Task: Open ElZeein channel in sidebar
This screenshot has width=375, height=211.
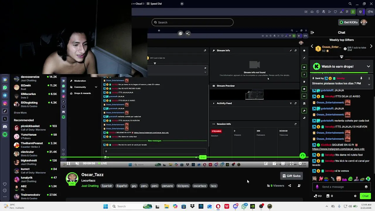Action: (x=35, y=87)
